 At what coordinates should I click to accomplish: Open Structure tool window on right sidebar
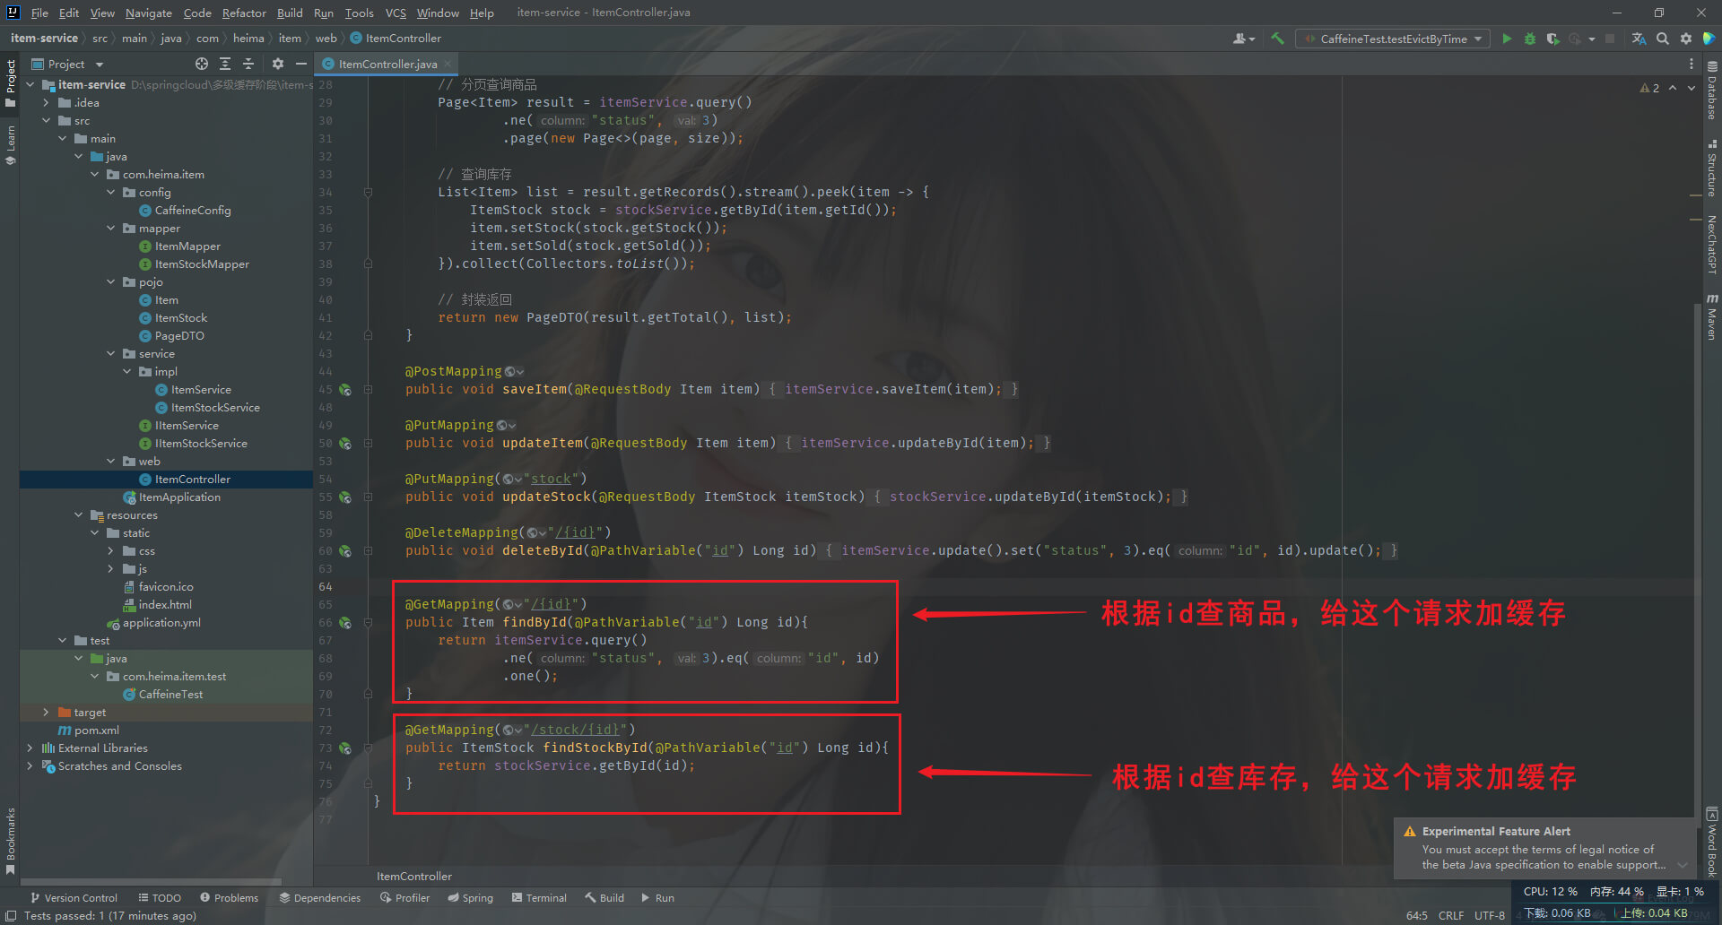tap(1712, 169)
